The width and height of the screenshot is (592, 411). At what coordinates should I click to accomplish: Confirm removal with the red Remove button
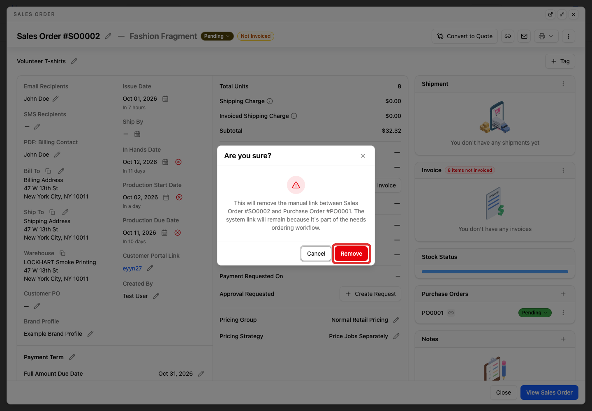(351, 254)
